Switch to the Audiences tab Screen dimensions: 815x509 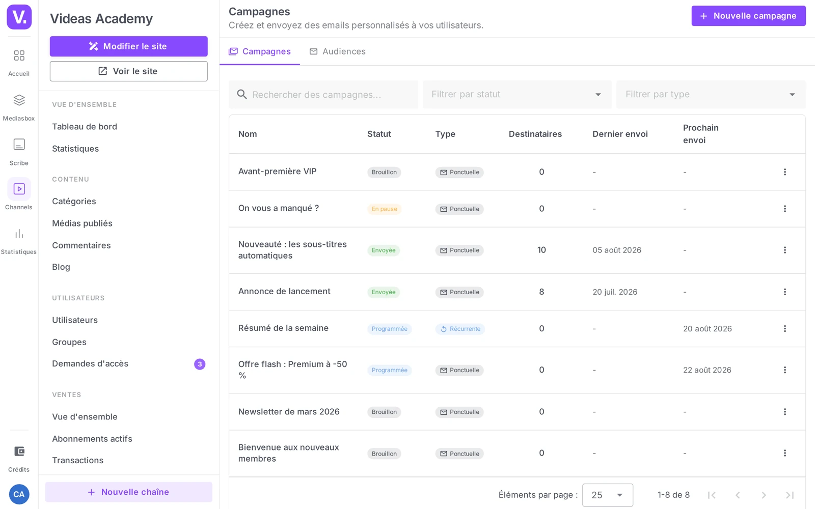coord(338,51)
